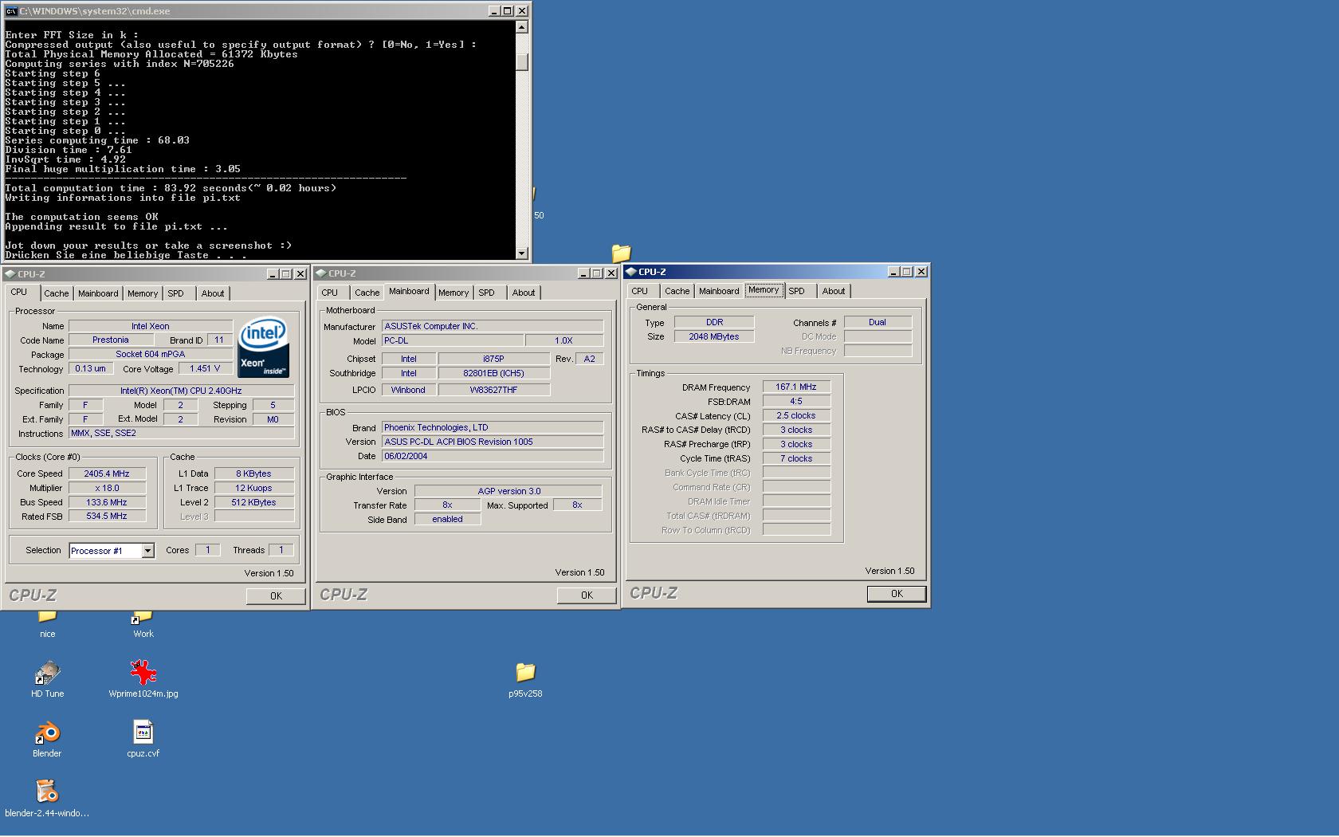Click the Core Voltage value 1.451 V

coord(206,369)
